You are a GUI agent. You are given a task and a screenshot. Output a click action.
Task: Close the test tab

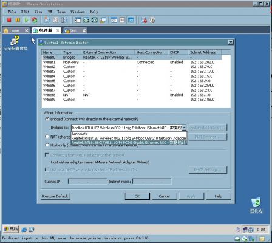point(84,30)
